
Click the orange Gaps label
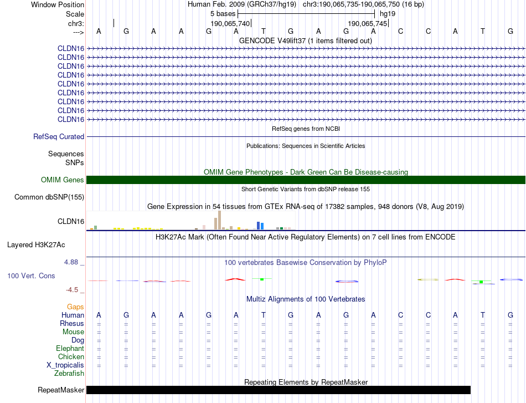(x=75, y=307)
